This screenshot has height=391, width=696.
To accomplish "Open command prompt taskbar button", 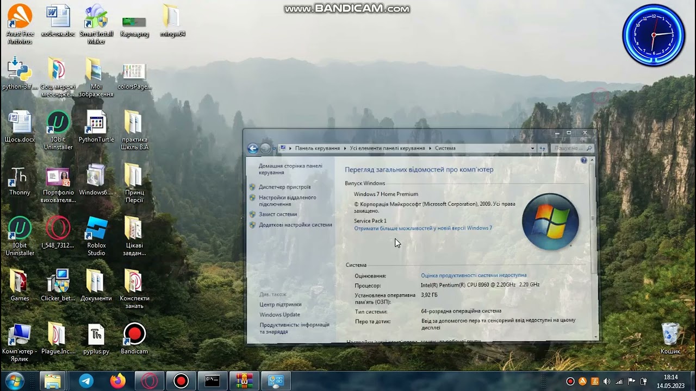I will coord(212,381).
